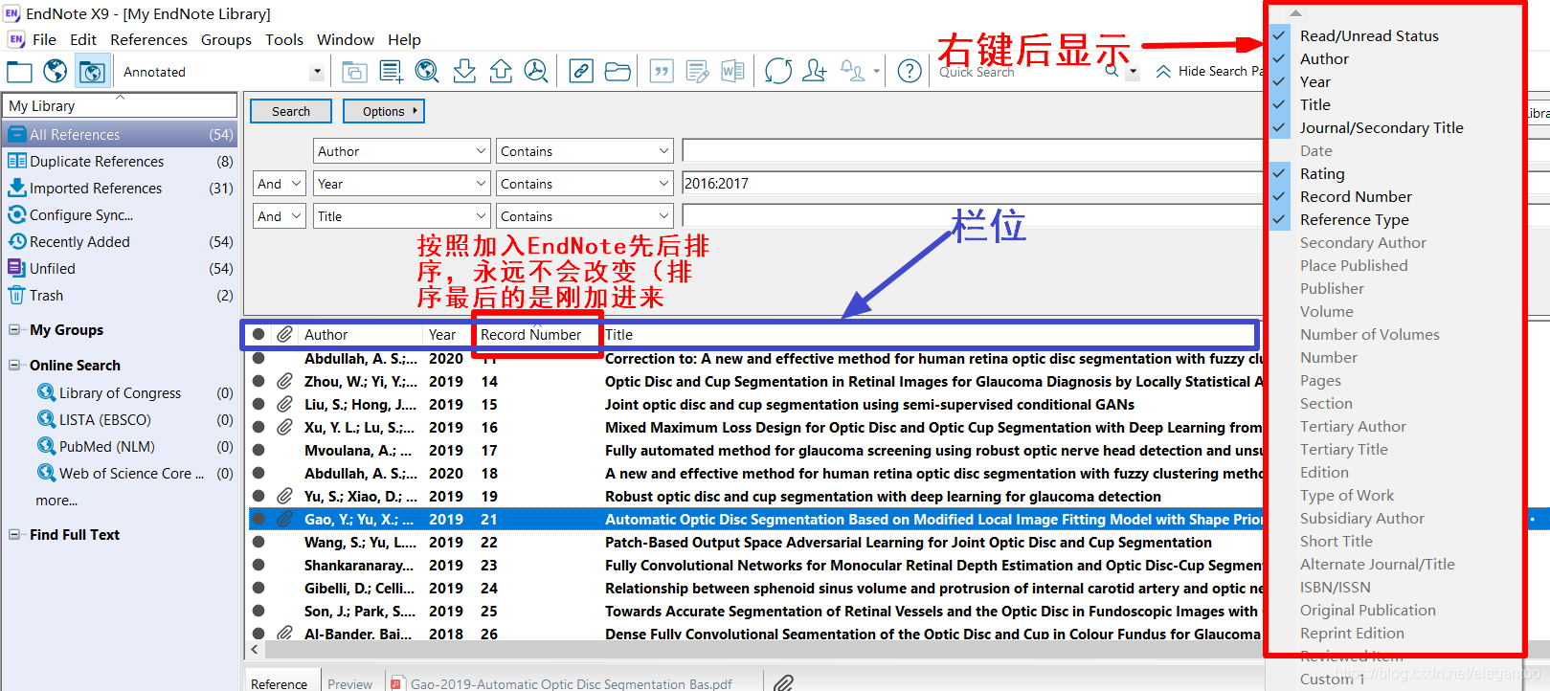Uncheck Record Number column option
The width and height of the screenshot is (1550, 691).
(x=1356, y=197)
